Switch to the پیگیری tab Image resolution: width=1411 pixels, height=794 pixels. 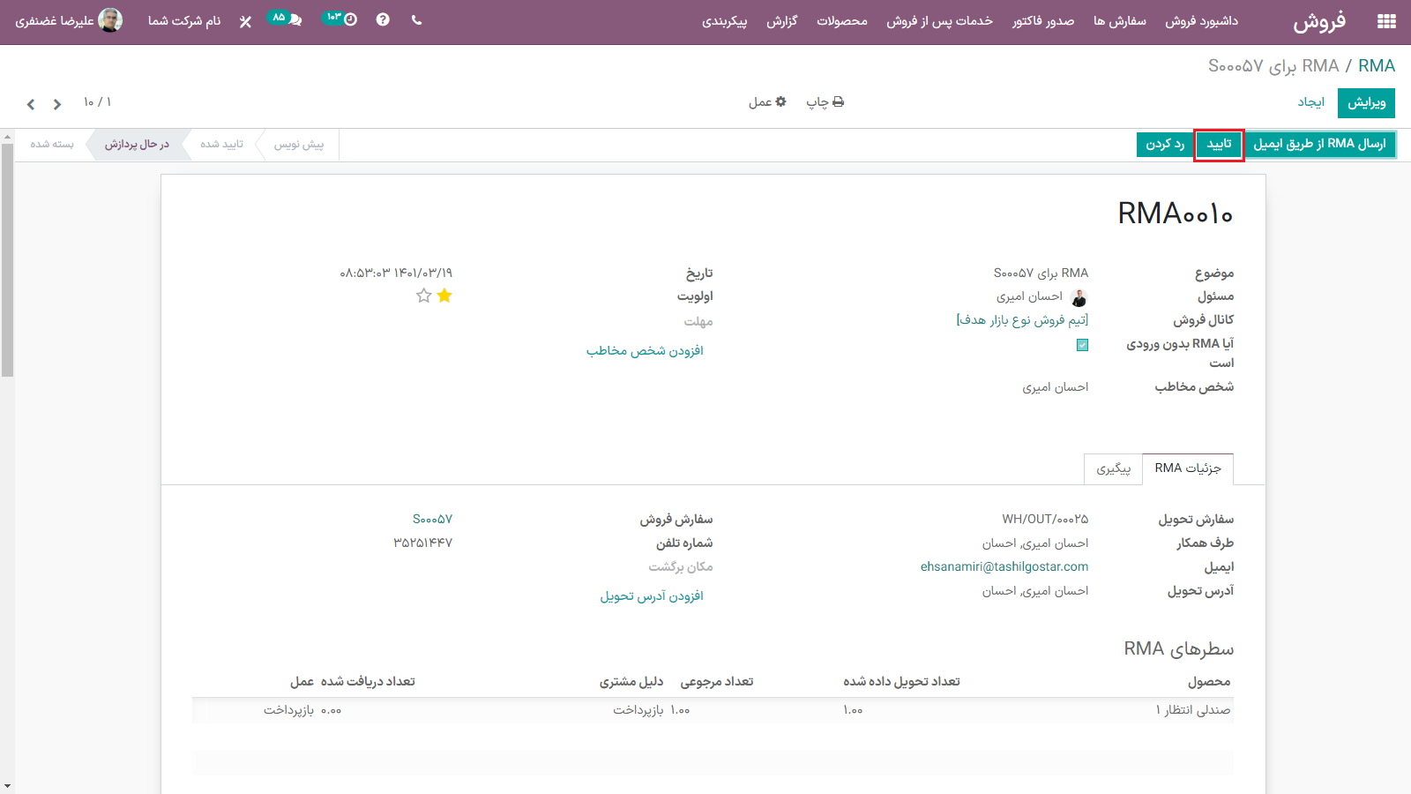[x=1113, y=469]
